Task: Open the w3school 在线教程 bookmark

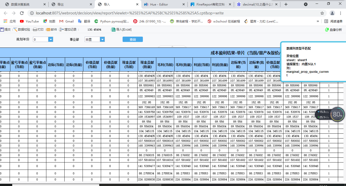Action: (224, 21)
